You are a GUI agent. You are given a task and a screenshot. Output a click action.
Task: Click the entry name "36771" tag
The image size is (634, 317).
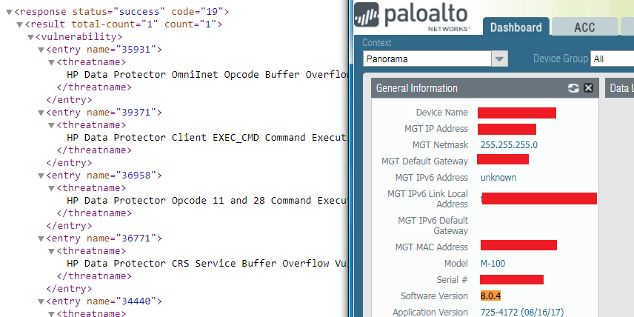104,239
